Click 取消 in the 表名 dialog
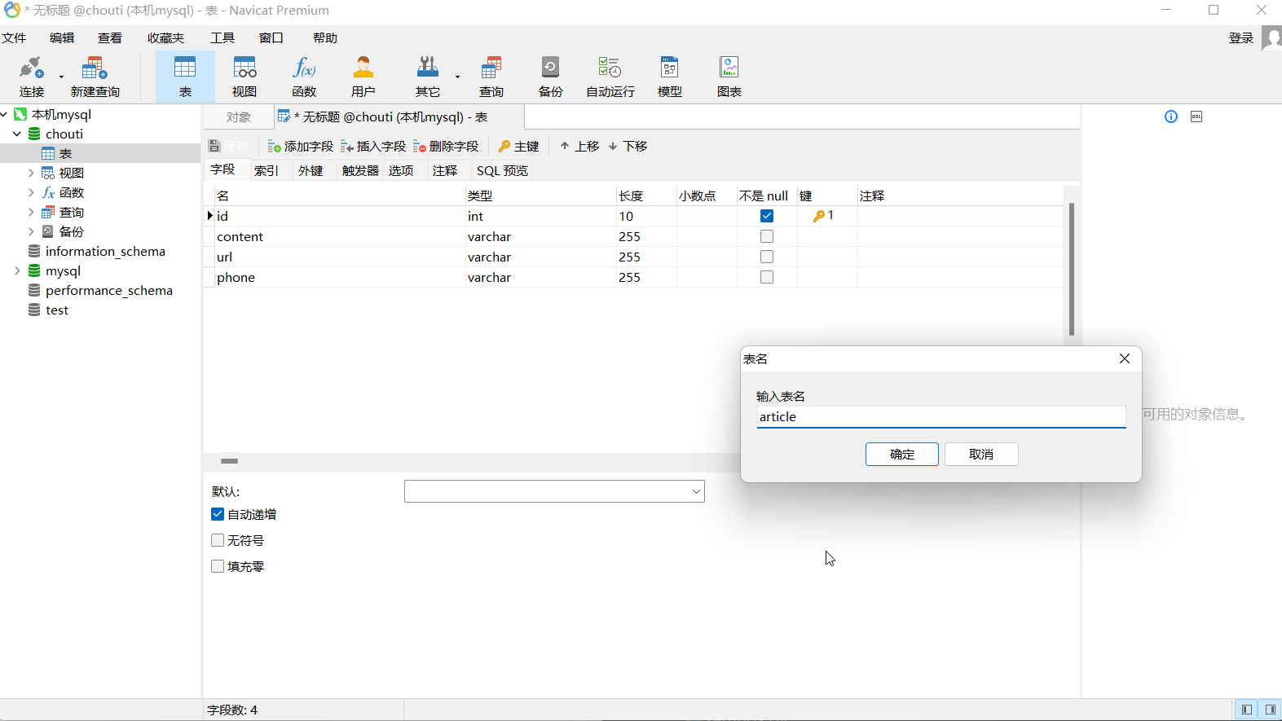This screenshot has height=721, width=1282. click(x=981, y=454)
